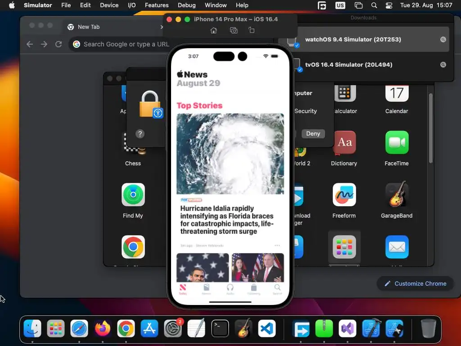This screenshot has height=346, width=461.
Task: Open App Store from the Dock
Action: (x=149, y=328)
